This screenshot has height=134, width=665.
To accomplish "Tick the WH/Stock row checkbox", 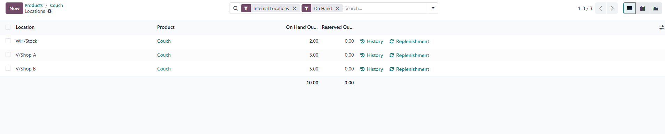I will point(8,41).
